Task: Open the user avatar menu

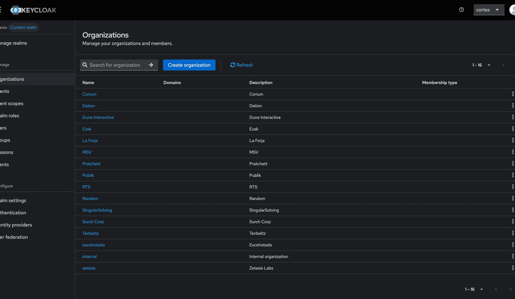Action: [512, 10]
